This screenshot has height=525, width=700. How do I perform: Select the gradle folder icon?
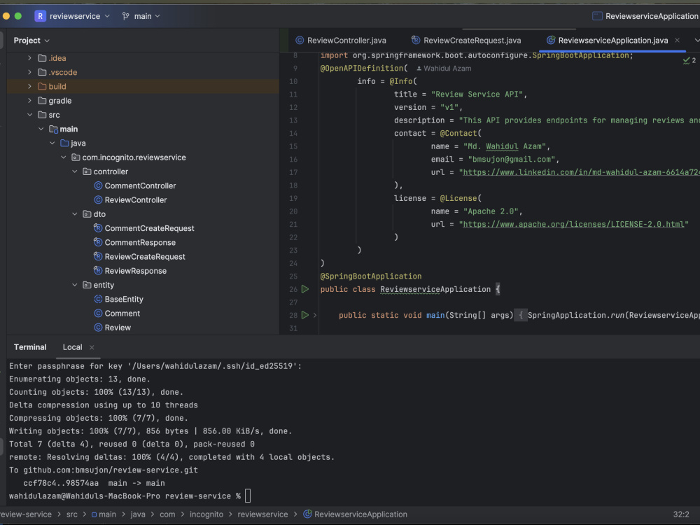tap(42, 101)
